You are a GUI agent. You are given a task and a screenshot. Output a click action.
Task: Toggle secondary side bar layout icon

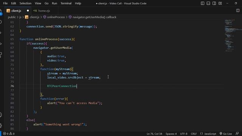(214, 3)
